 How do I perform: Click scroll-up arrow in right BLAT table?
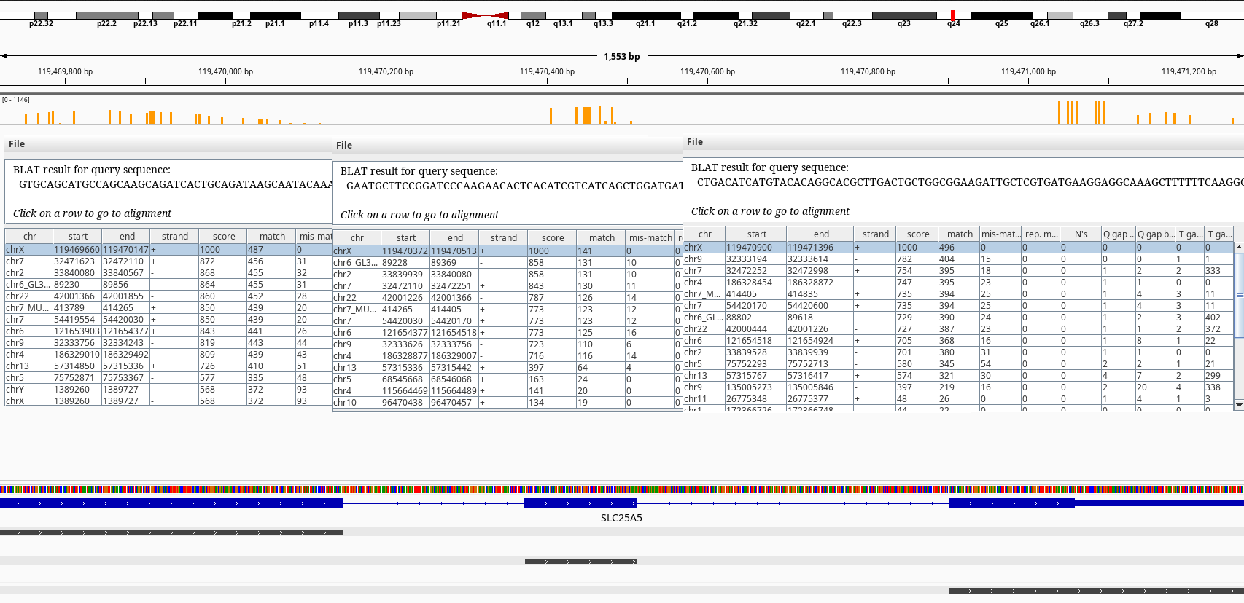point(1238,248)
